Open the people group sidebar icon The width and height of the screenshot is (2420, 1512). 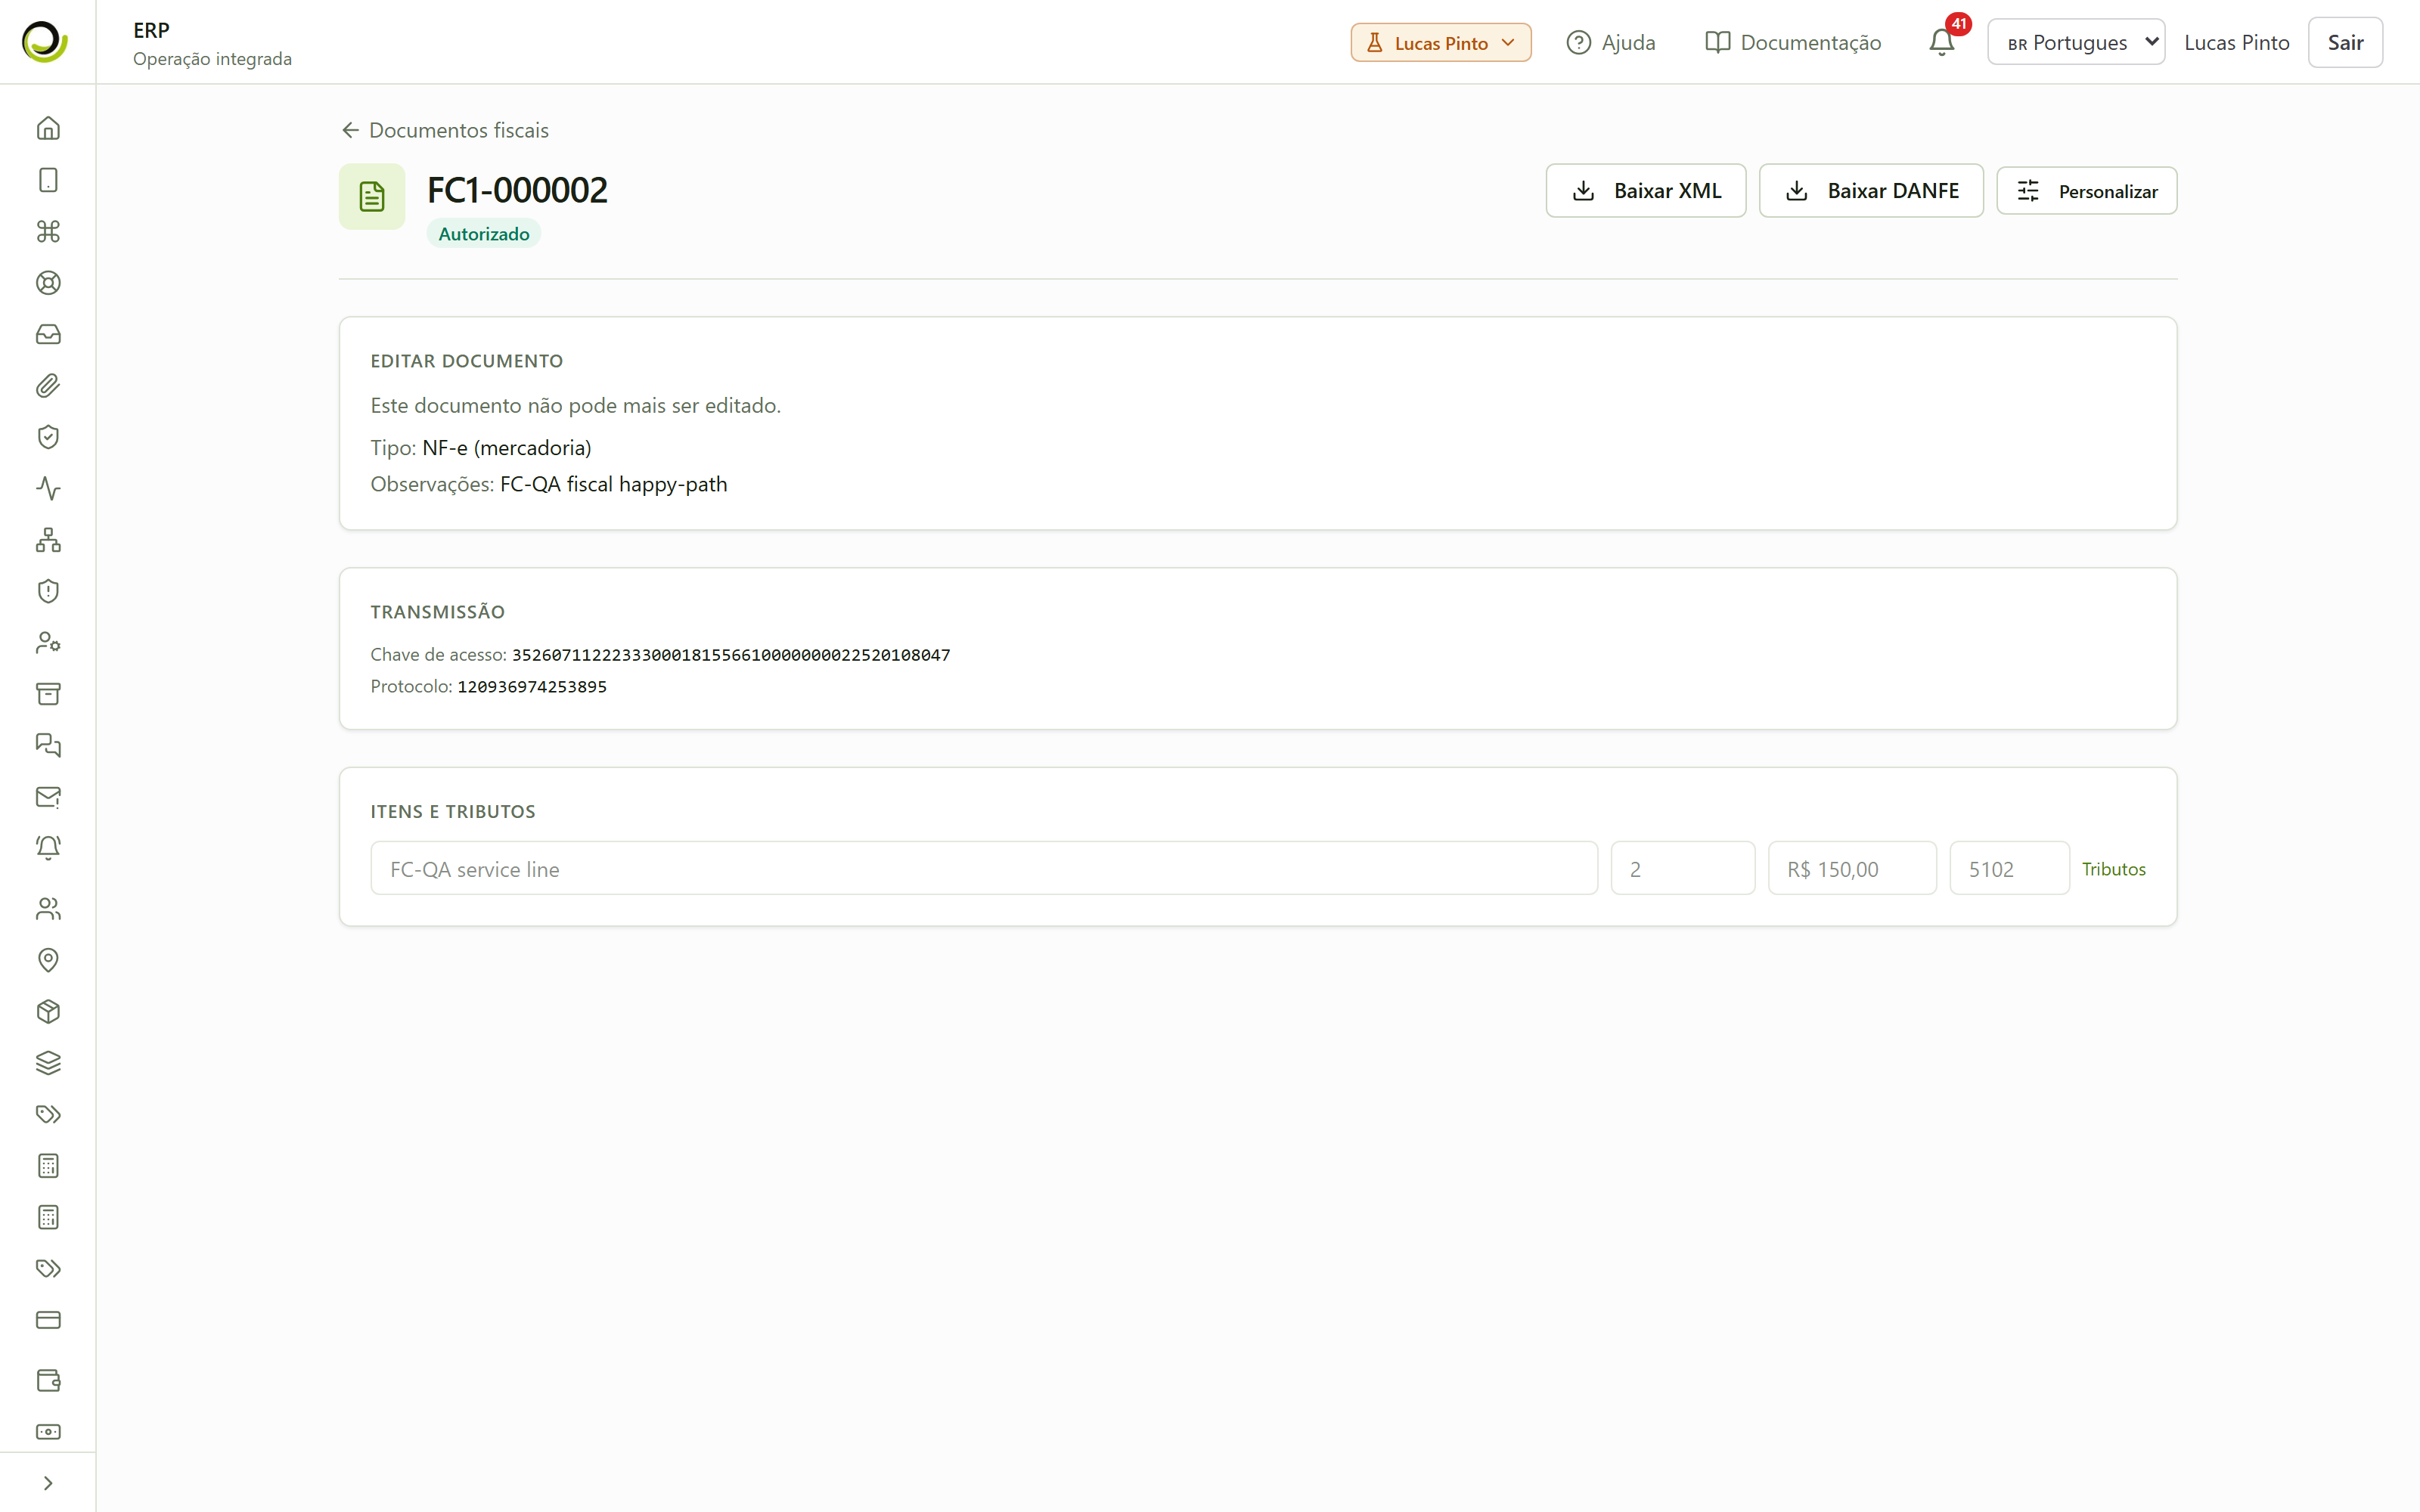[48, 909]
